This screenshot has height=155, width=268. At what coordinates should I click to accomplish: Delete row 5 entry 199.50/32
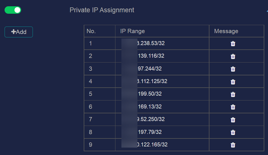pos(233,94)
